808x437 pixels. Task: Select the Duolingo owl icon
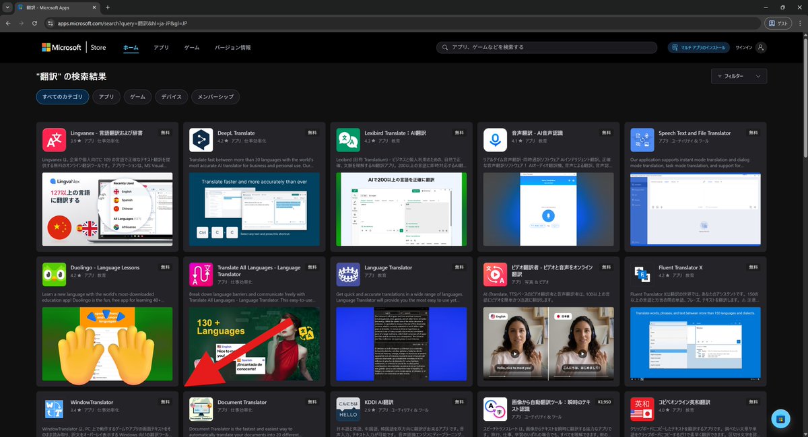click(x=54, y=274)
